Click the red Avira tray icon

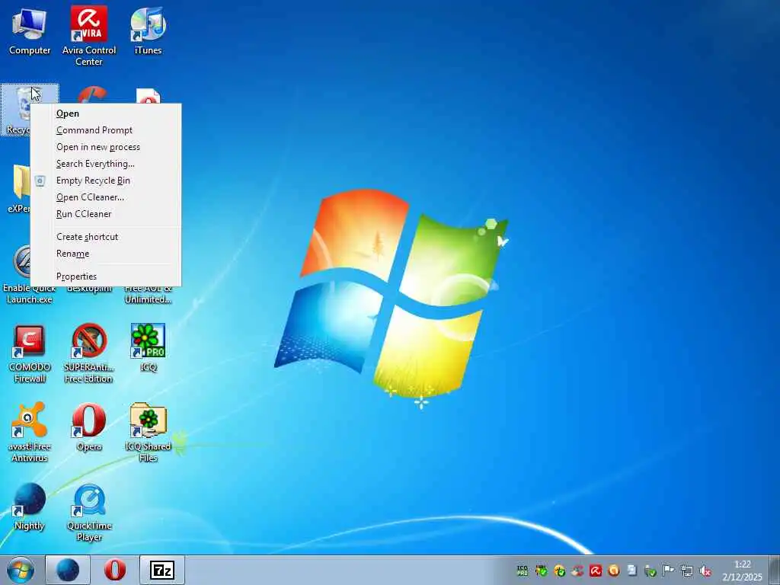coord(596,571)
